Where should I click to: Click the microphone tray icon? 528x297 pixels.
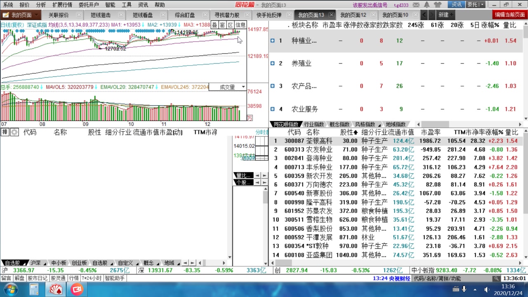point(464,289)
